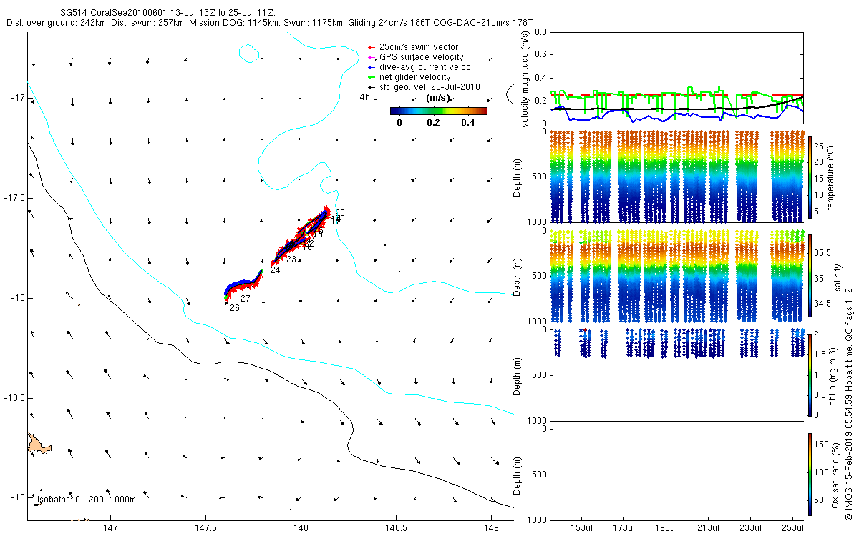Click the "4h" label beside the legend
The image size is (859, 536).
point(364,97)
